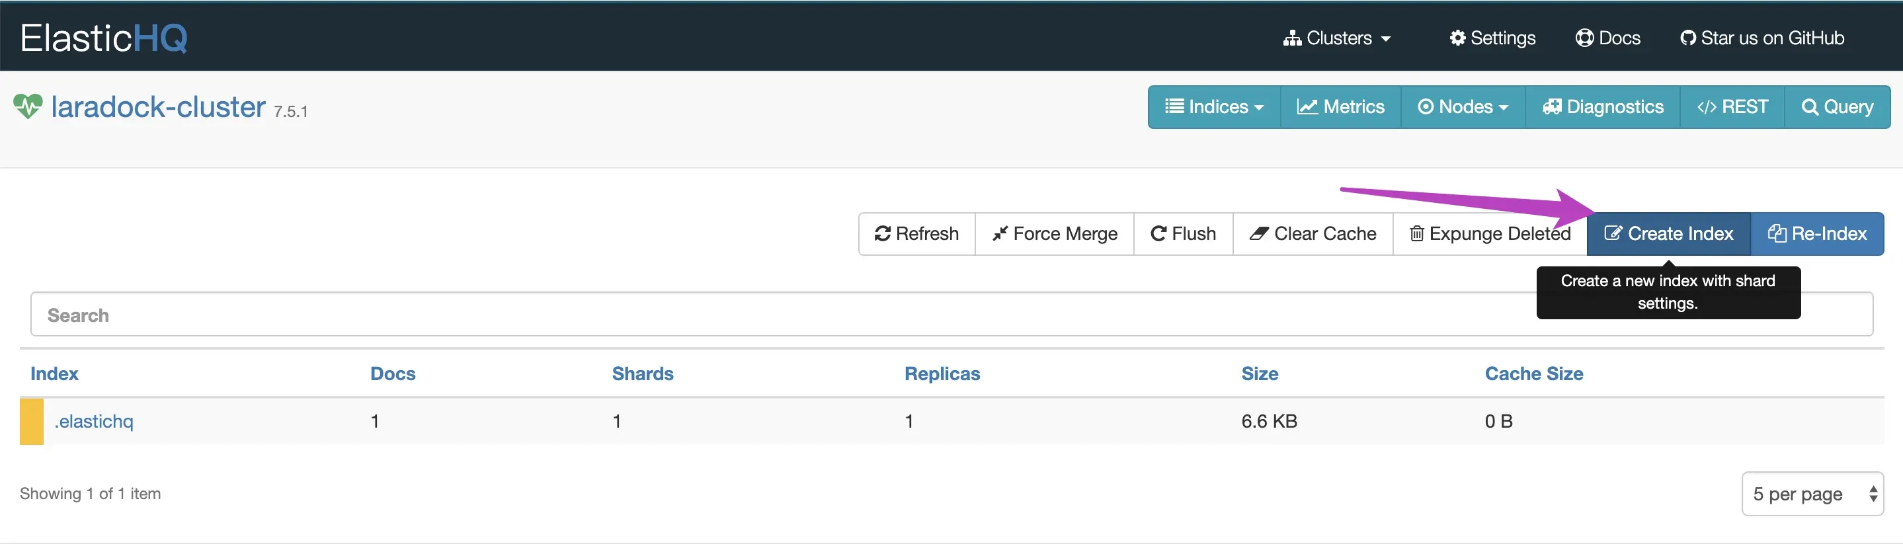Click the yellow status swatch beside .elastichq

click(x=32, y=422)
